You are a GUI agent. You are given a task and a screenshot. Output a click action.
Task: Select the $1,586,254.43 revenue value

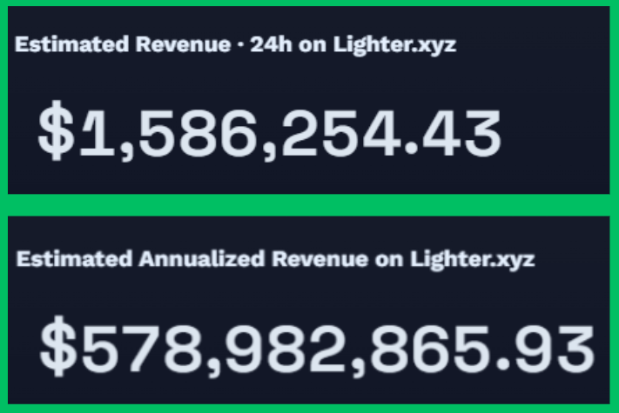pyautogui.click(x=269, y=137)
